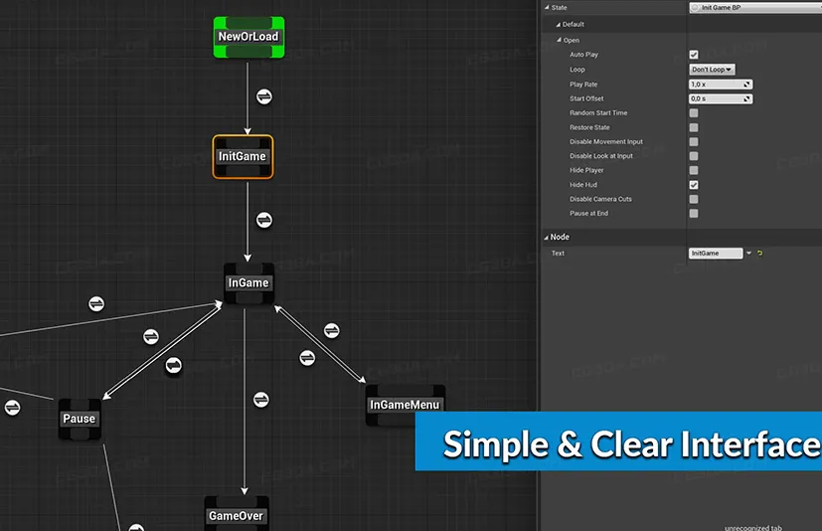Enable Hide Player checkbox
822x531 pixels.
tap(694, 170)
